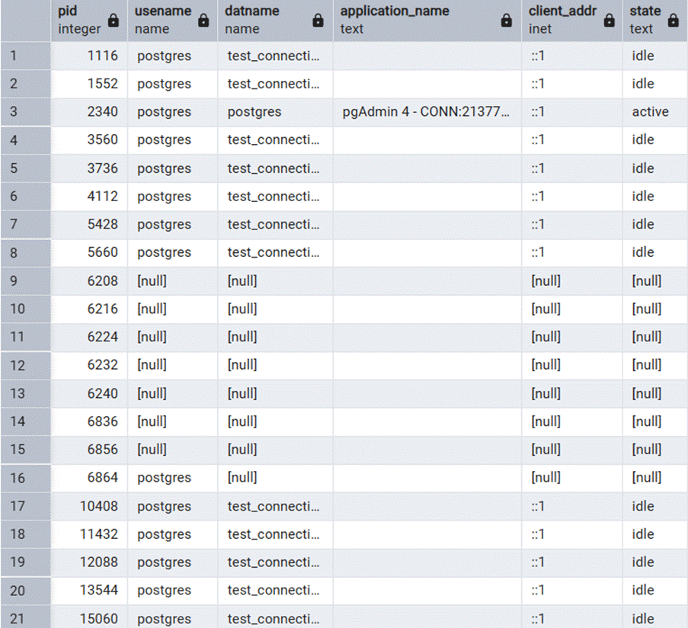Click the 'active' state cell
Screen dimensions: 688x628
coord(655,111)
